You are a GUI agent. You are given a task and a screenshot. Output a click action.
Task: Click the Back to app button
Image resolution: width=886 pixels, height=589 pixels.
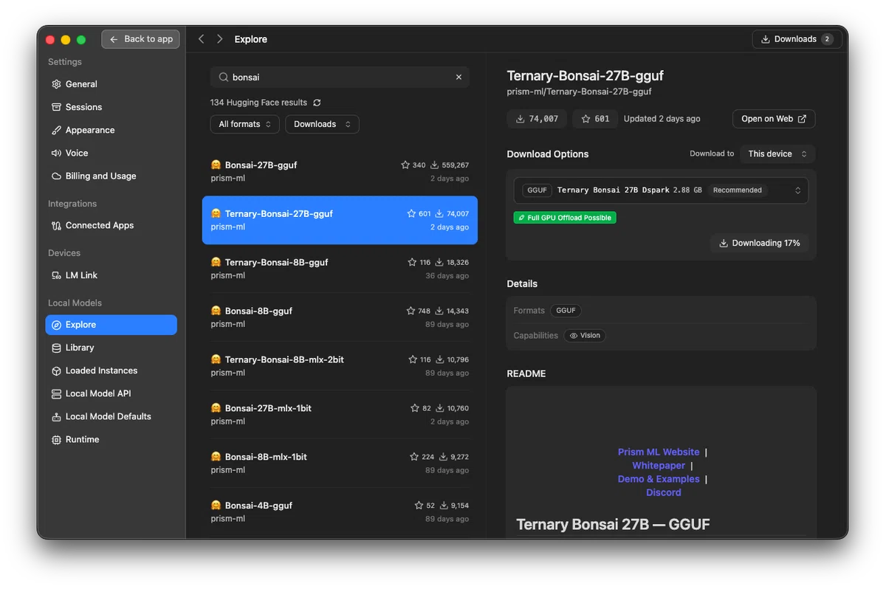pyautogui.click(x=141, y=39)
